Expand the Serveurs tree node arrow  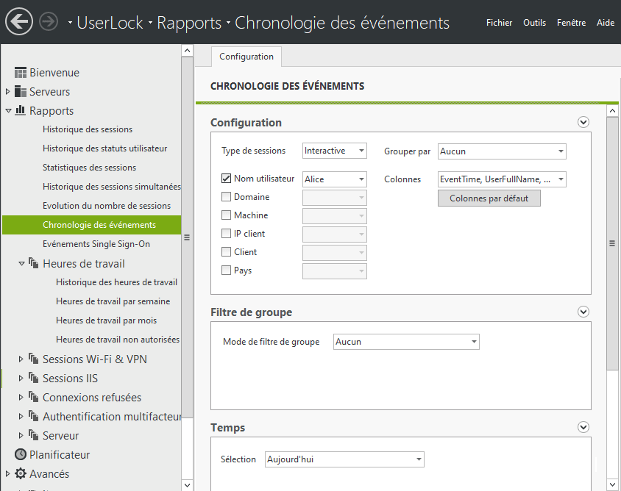[7, 91]
